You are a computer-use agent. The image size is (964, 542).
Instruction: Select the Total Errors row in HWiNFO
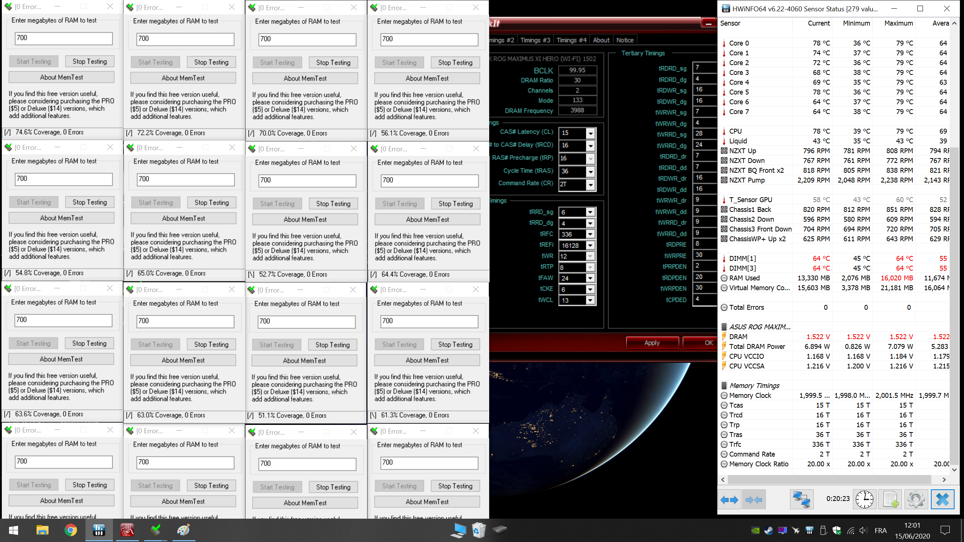coord(834,307)
